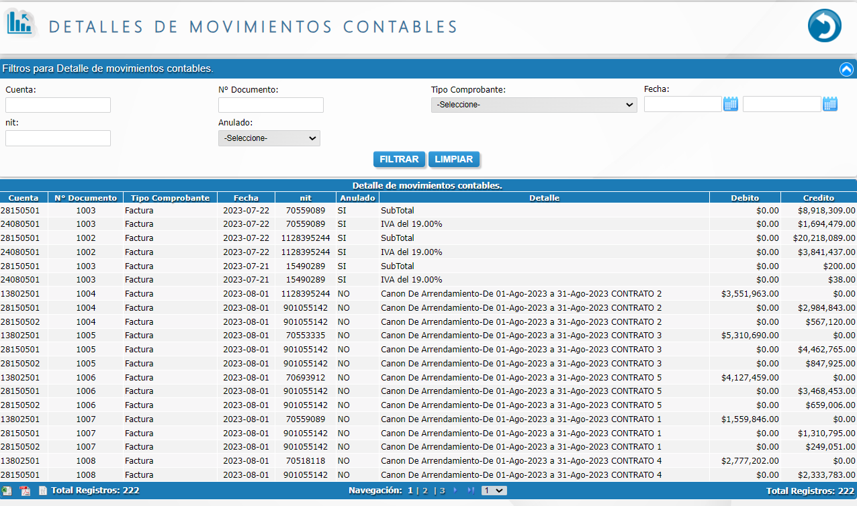Viewport: 857px width, 506px height.
Task: Open the Anulado dropdown
Action: click(269, 138)
